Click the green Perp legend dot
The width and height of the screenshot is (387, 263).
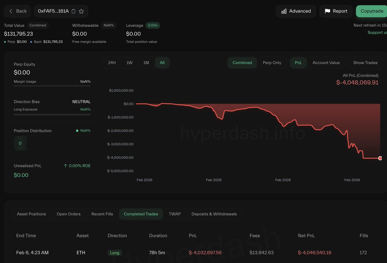point(5,41)
